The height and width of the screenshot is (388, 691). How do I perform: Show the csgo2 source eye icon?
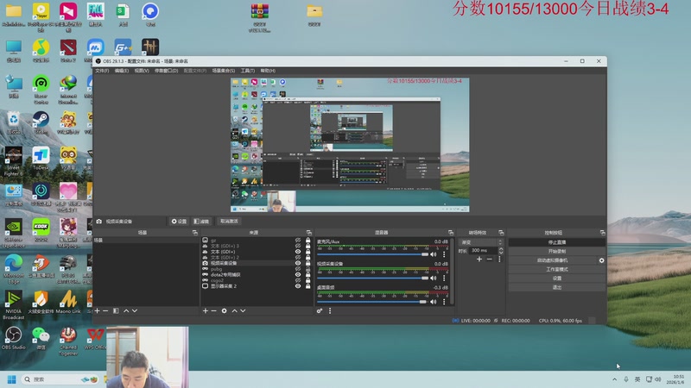point(298,280)
